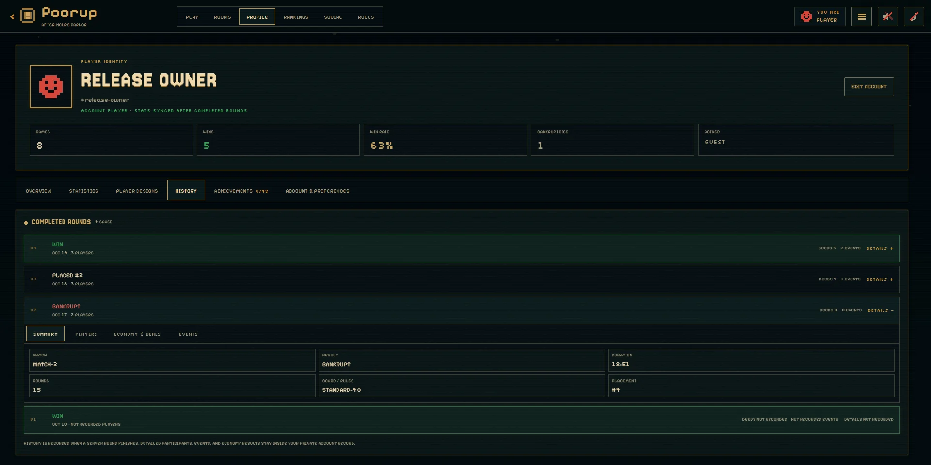Click the plus icon beside Completed Rounds

(26, 223)
